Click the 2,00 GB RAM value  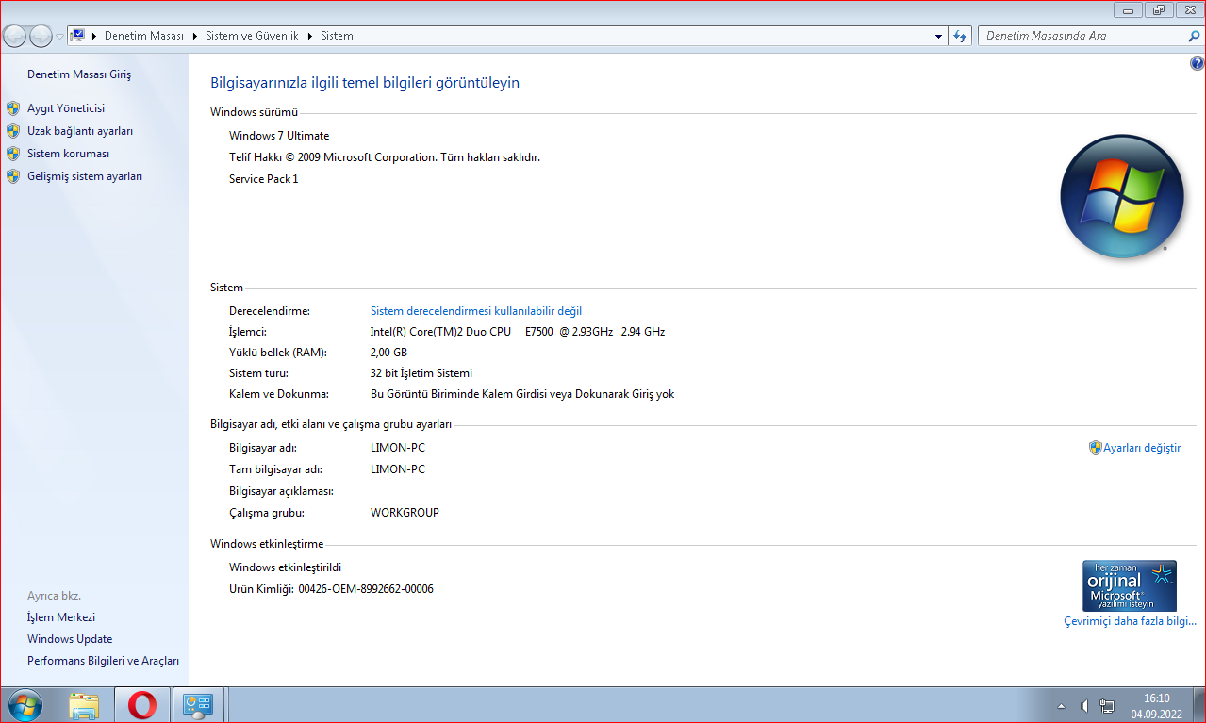[x=388, y=353]
